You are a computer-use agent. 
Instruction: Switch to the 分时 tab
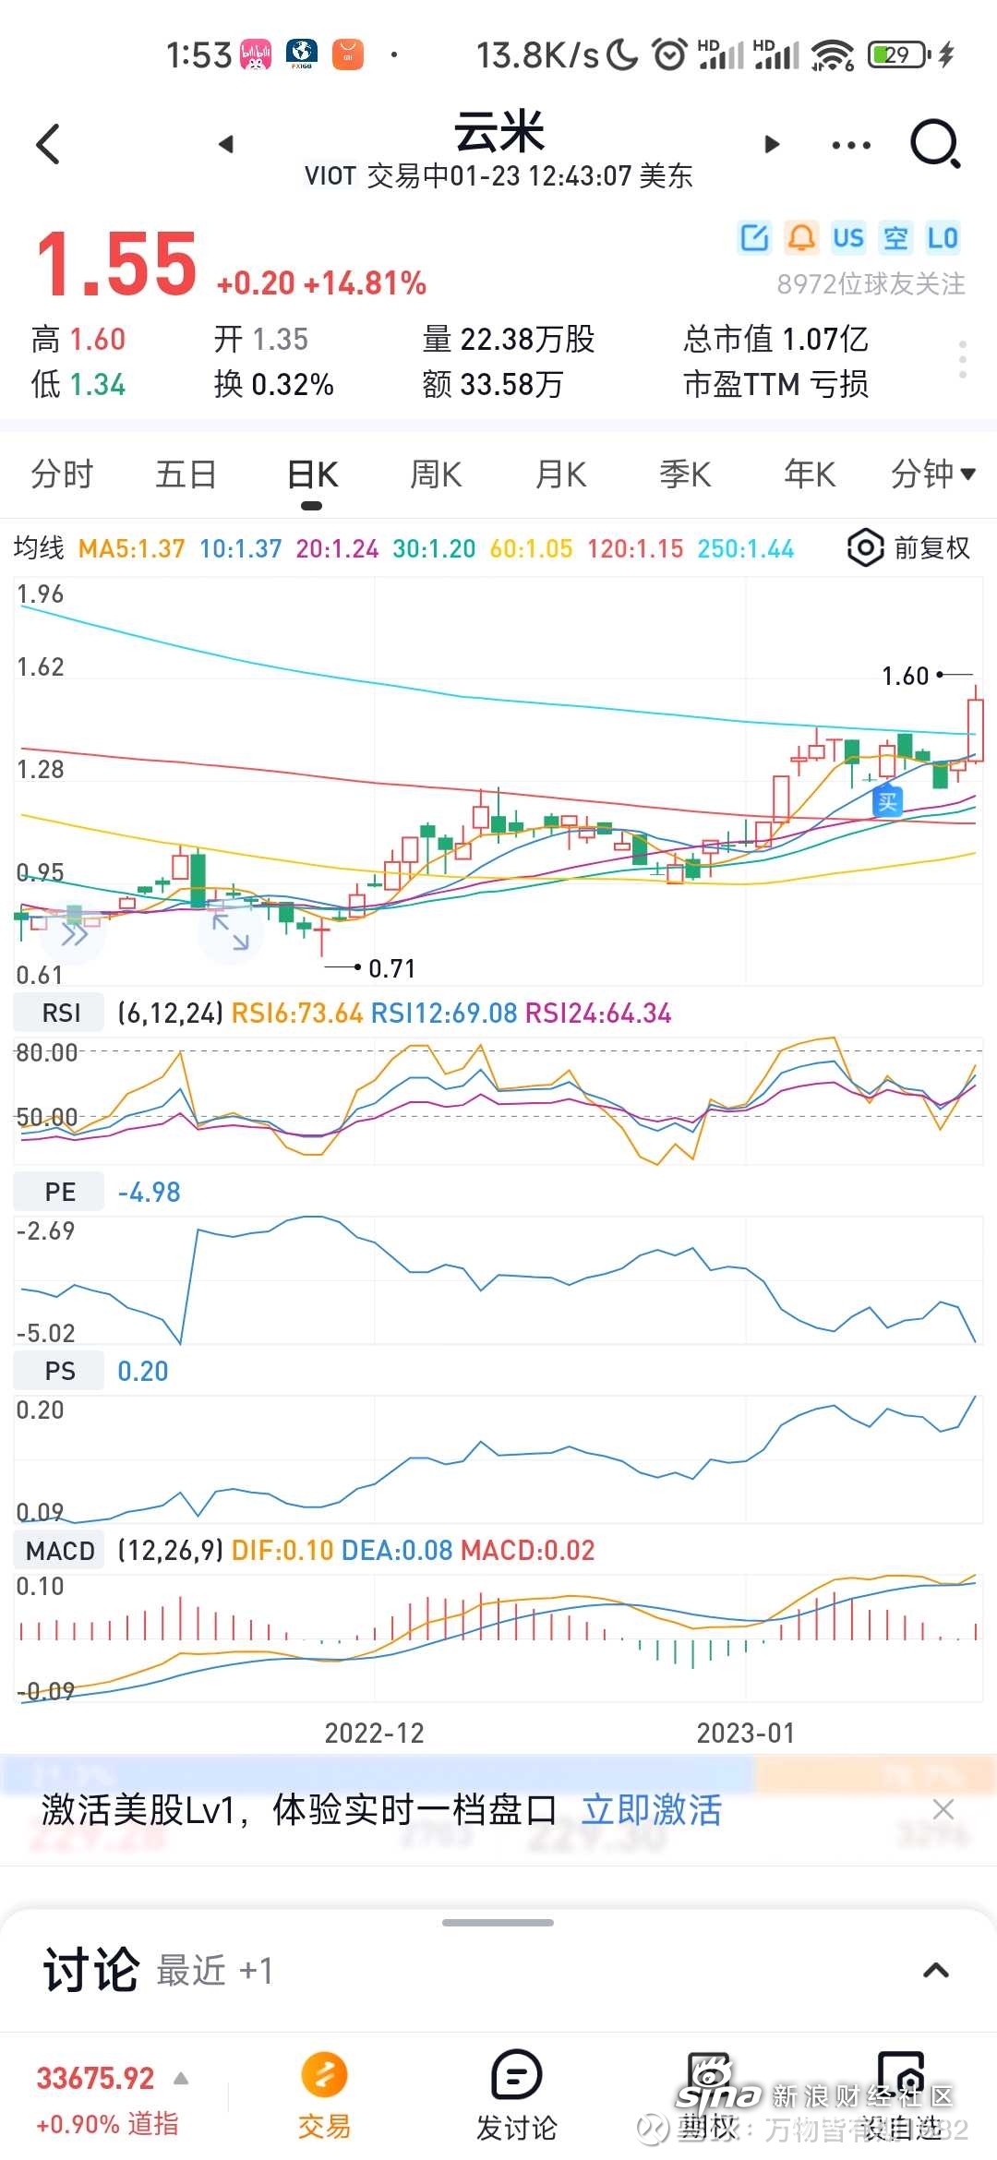(x=62, y=474)
